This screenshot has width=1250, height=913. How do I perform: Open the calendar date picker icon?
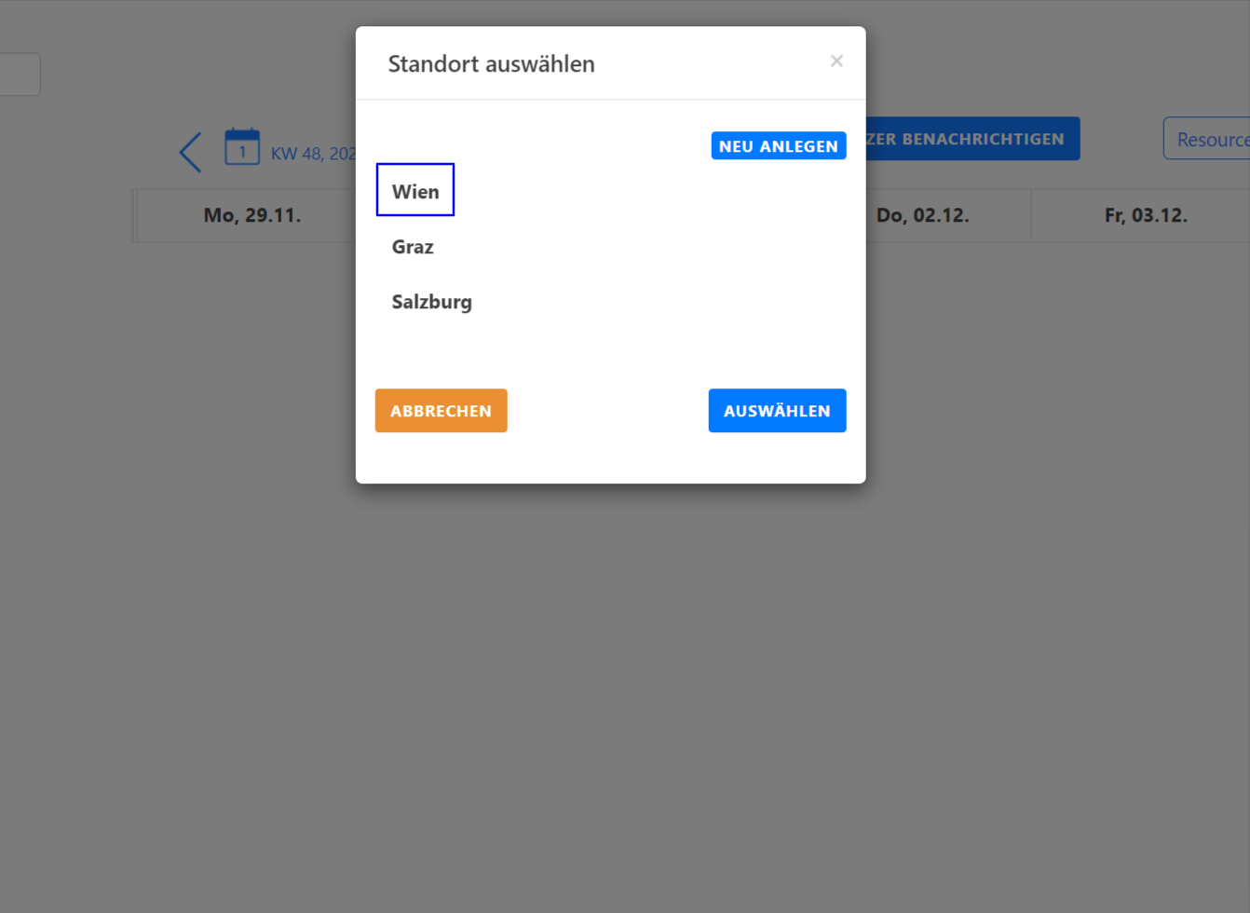click(242, 148)
